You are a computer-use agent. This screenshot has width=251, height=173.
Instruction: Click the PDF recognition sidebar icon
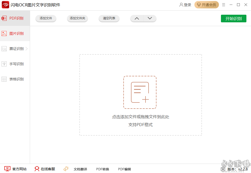tap(4, 18)
